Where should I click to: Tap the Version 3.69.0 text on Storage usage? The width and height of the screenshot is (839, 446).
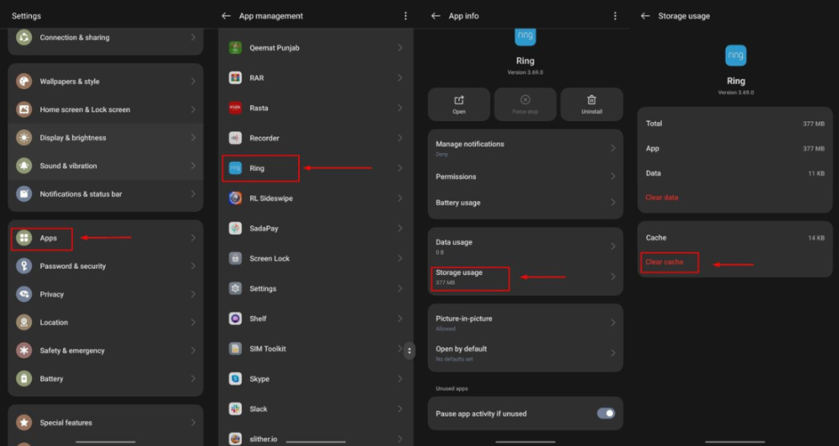pyautogui.click(x=735, y=92)
